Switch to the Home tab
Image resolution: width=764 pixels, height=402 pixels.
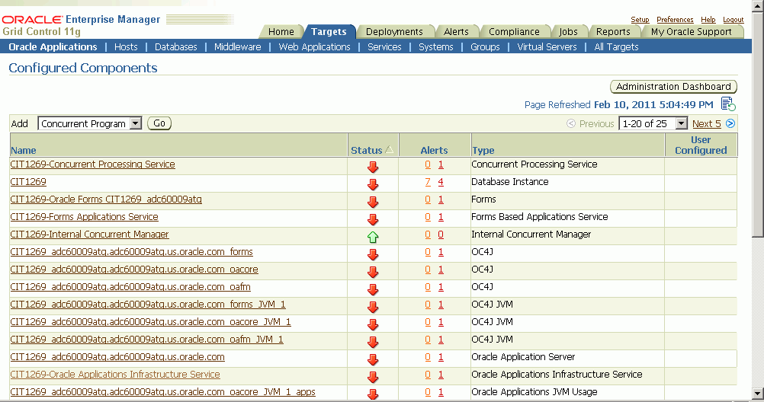click(x=281, y=32)
